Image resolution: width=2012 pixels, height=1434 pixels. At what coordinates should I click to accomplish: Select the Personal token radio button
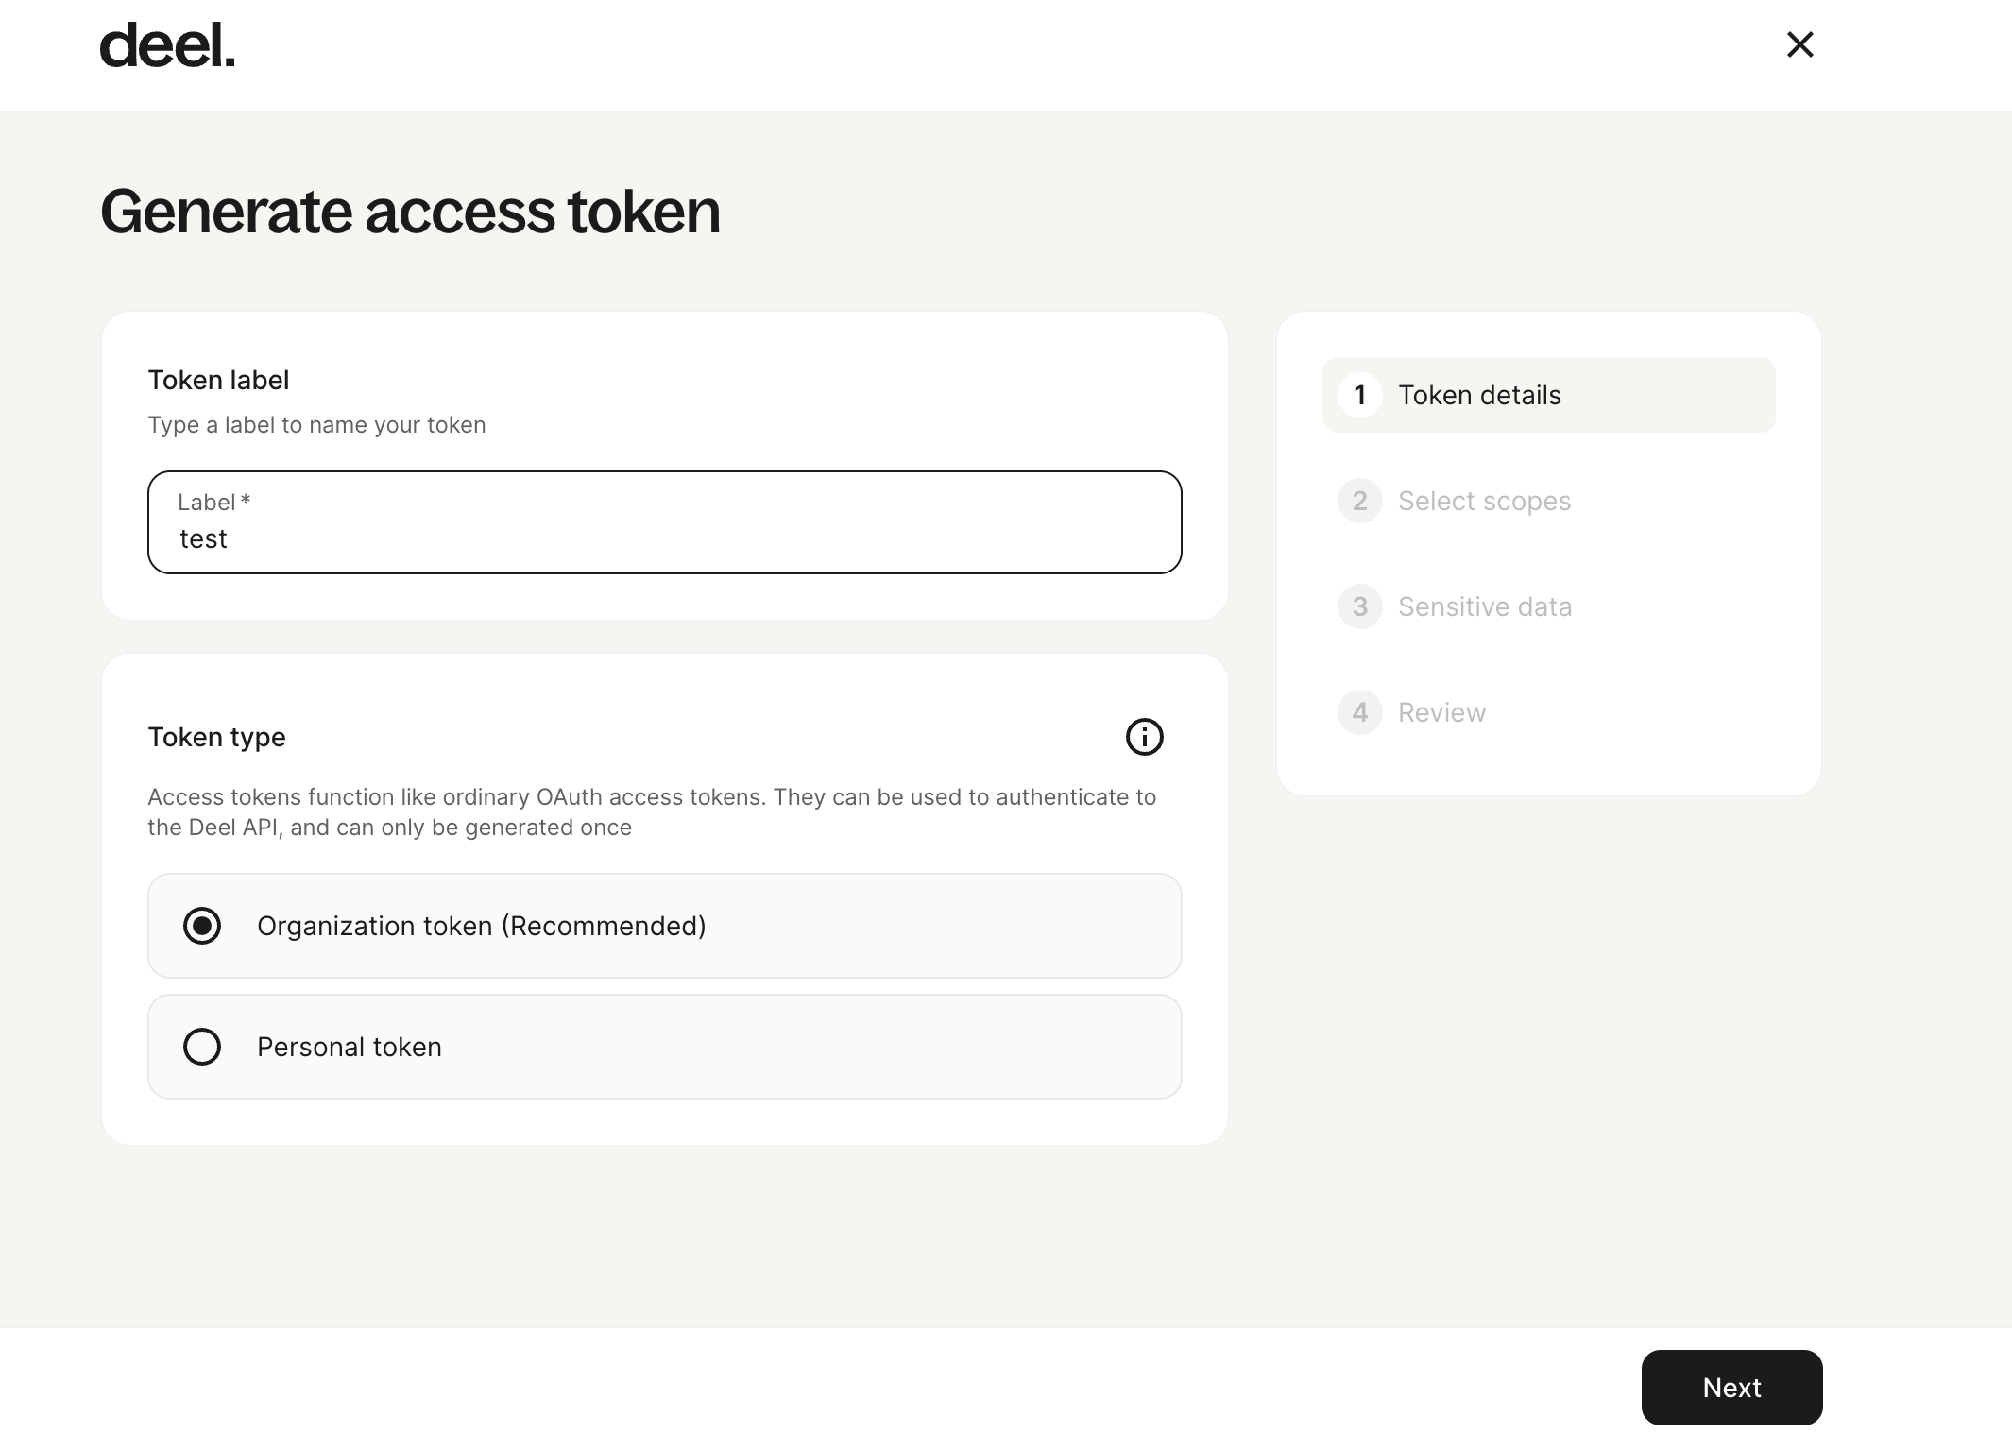202,1047
